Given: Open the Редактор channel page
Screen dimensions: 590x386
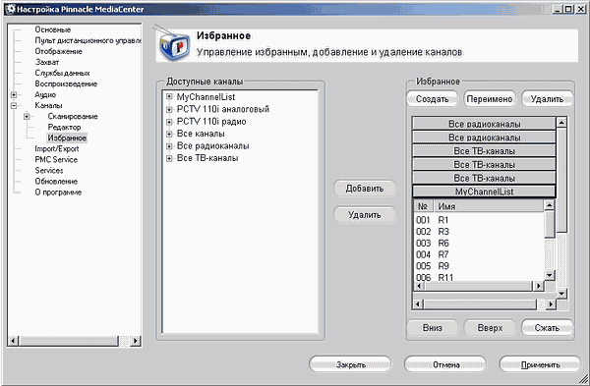Looking at the screenshot, I should [64, 127].
